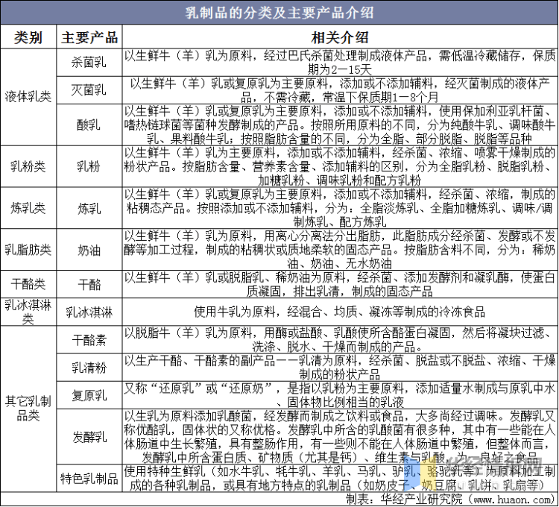Click the 奶油 product cell
The width and height of the screenshot is (559, 507).
tap(89, 250)
